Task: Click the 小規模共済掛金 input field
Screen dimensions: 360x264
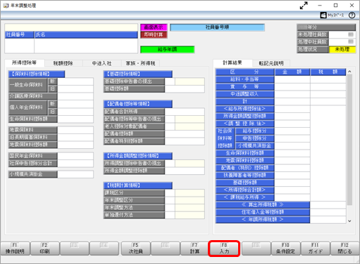Action: 75,174
